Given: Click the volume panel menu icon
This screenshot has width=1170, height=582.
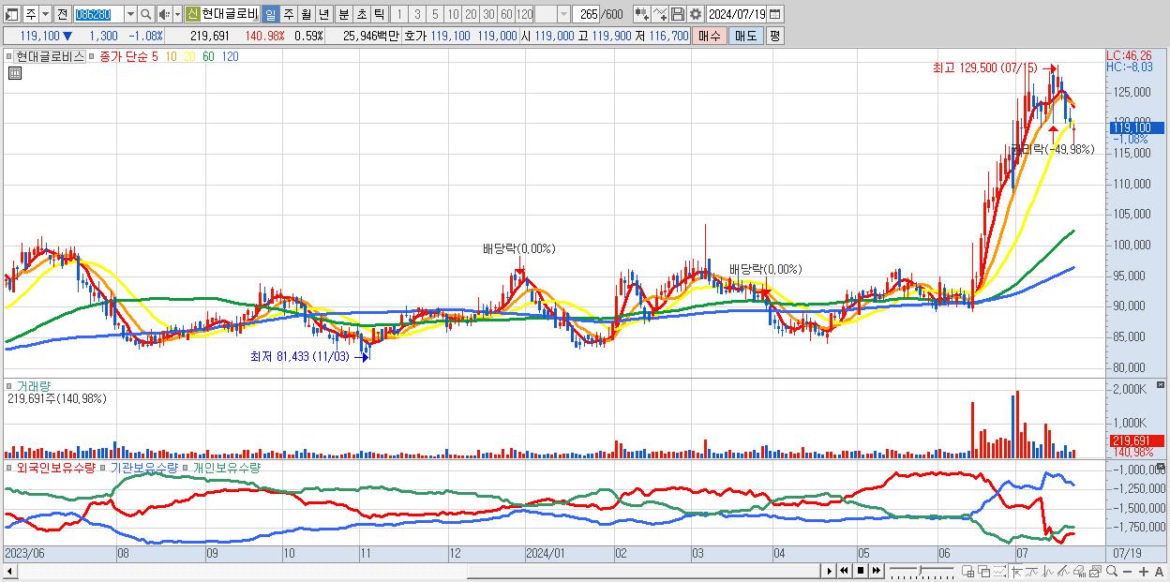Looking at the screenshot, I should [x=1161, y=384].
